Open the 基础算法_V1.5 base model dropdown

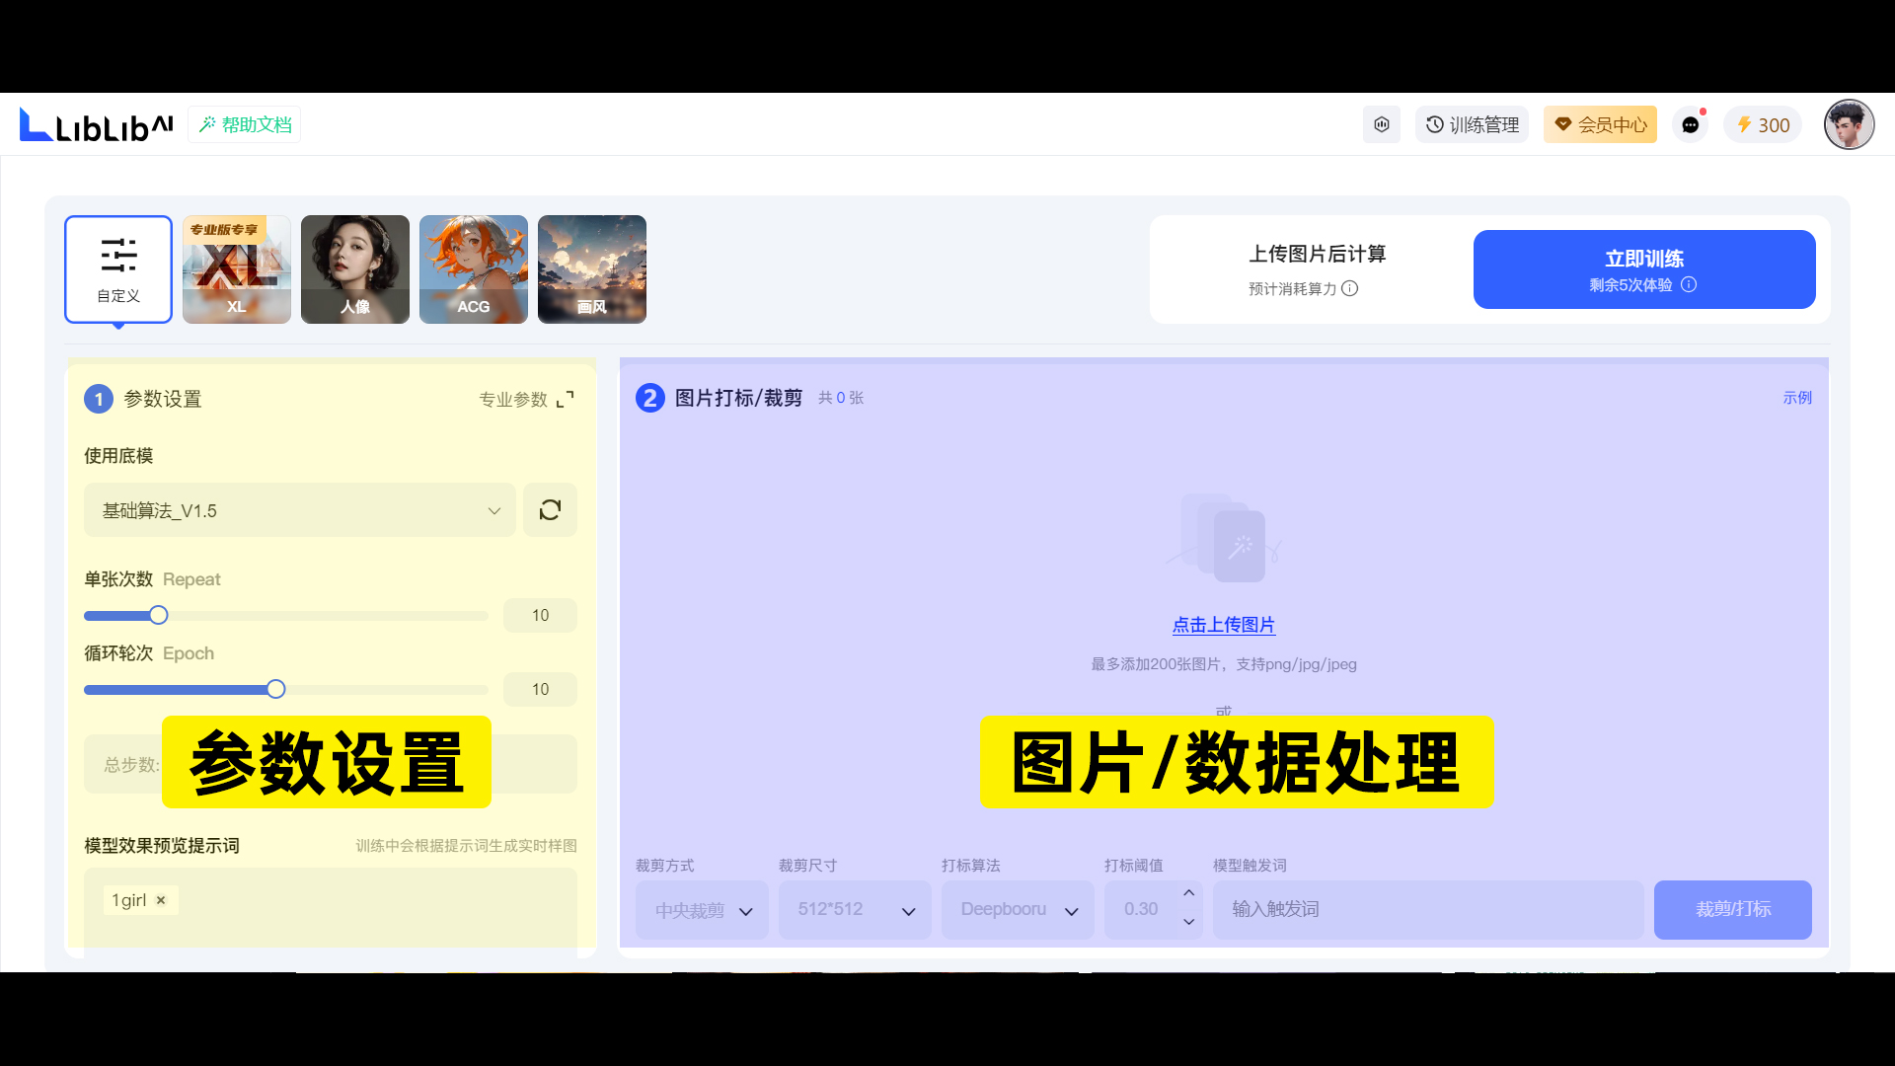[299, 510]
